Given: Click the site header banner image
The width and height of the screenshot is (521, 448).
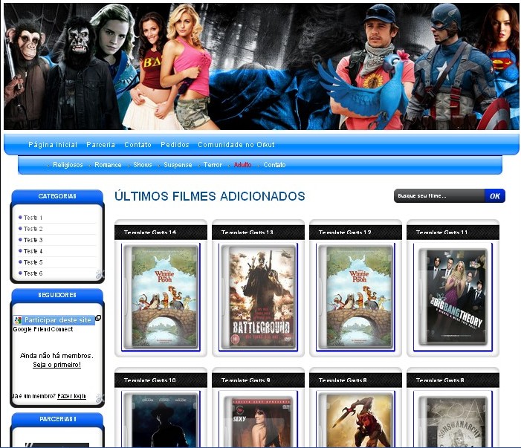Looking at the screenshot, I should coord(261,66).
